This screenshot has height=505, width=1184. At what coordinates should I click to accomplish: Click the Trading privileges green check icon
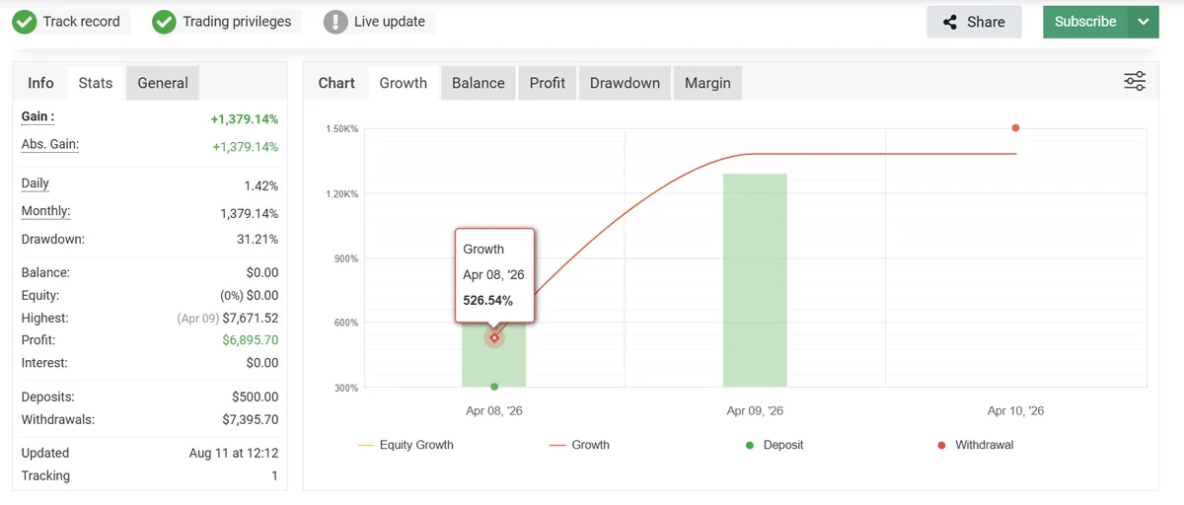tap(164, 22)
